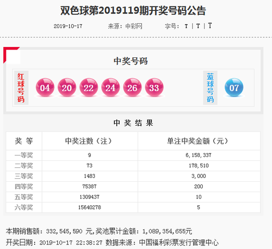
Task: Click the page title 双色球第2019119期开奖号码公告
Action: tap(133, 10)
